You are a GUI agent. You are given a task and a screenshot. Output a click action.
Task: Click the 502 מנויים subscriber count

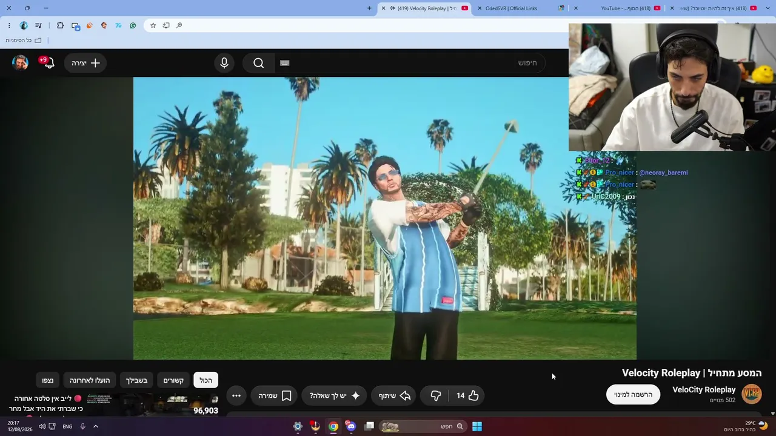click(722, 400)
